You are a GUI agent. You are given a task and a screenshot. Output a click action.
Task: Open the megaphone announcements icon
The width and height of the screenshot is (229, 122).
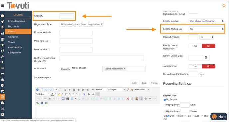(x=2, y=51)
